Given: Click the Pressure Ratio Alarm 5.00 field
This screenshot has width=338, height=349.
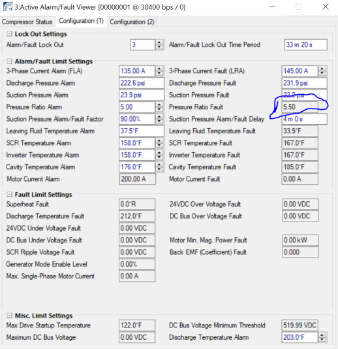Looking at the screenshot, I should tap(136, 107).
